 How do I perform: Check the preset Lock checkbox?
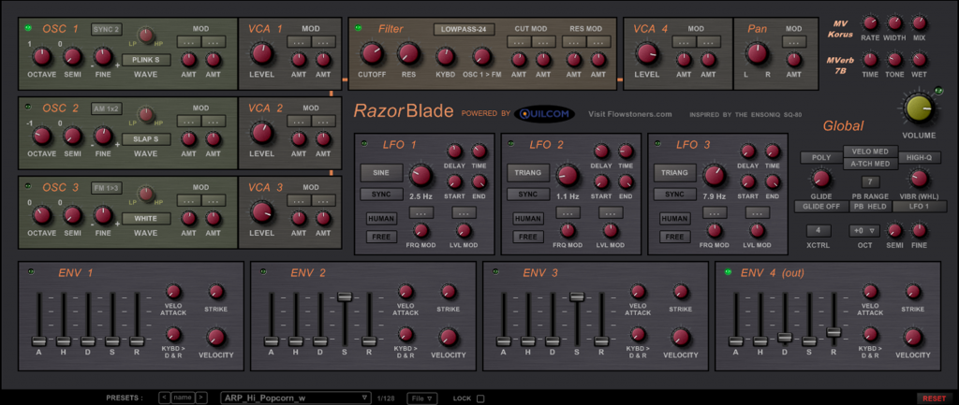[x=480, y=398]
